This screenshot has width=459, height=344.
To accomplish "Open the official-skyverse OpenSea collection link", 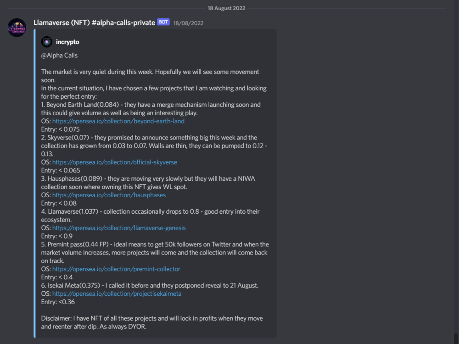I will tap(114, 162).
